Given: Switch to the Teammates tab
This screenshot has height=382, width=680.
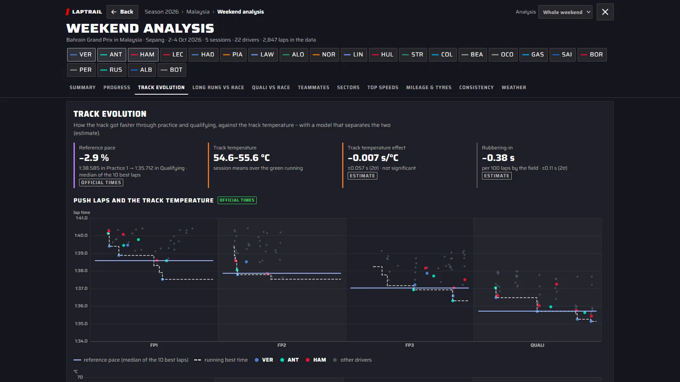Looking at the screenshot, I should point(314,87).
